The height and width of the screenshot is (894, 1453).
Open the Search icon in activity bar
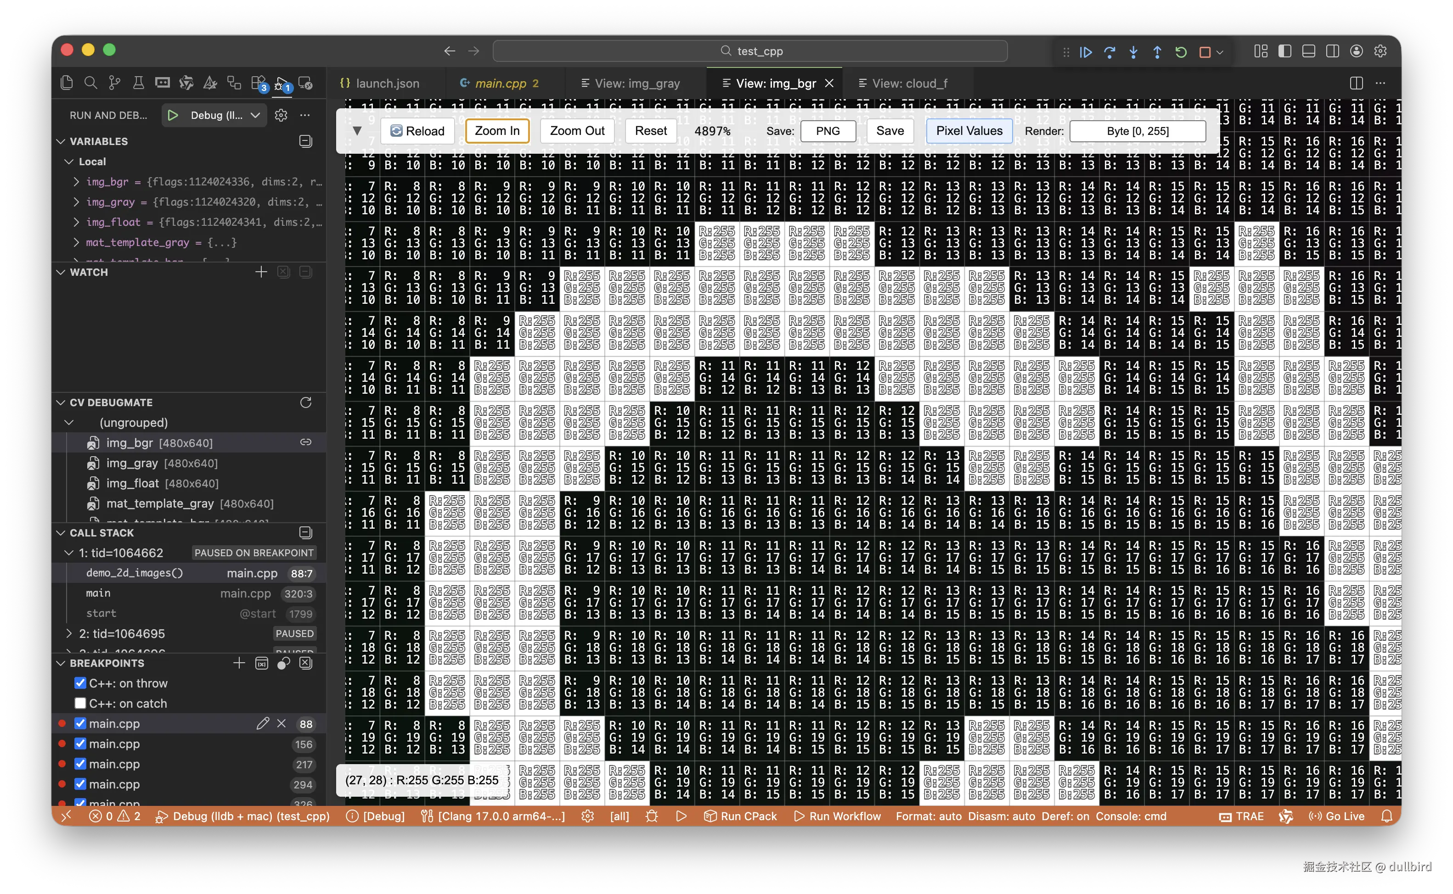pyautogui.click(x=90, y=83)
